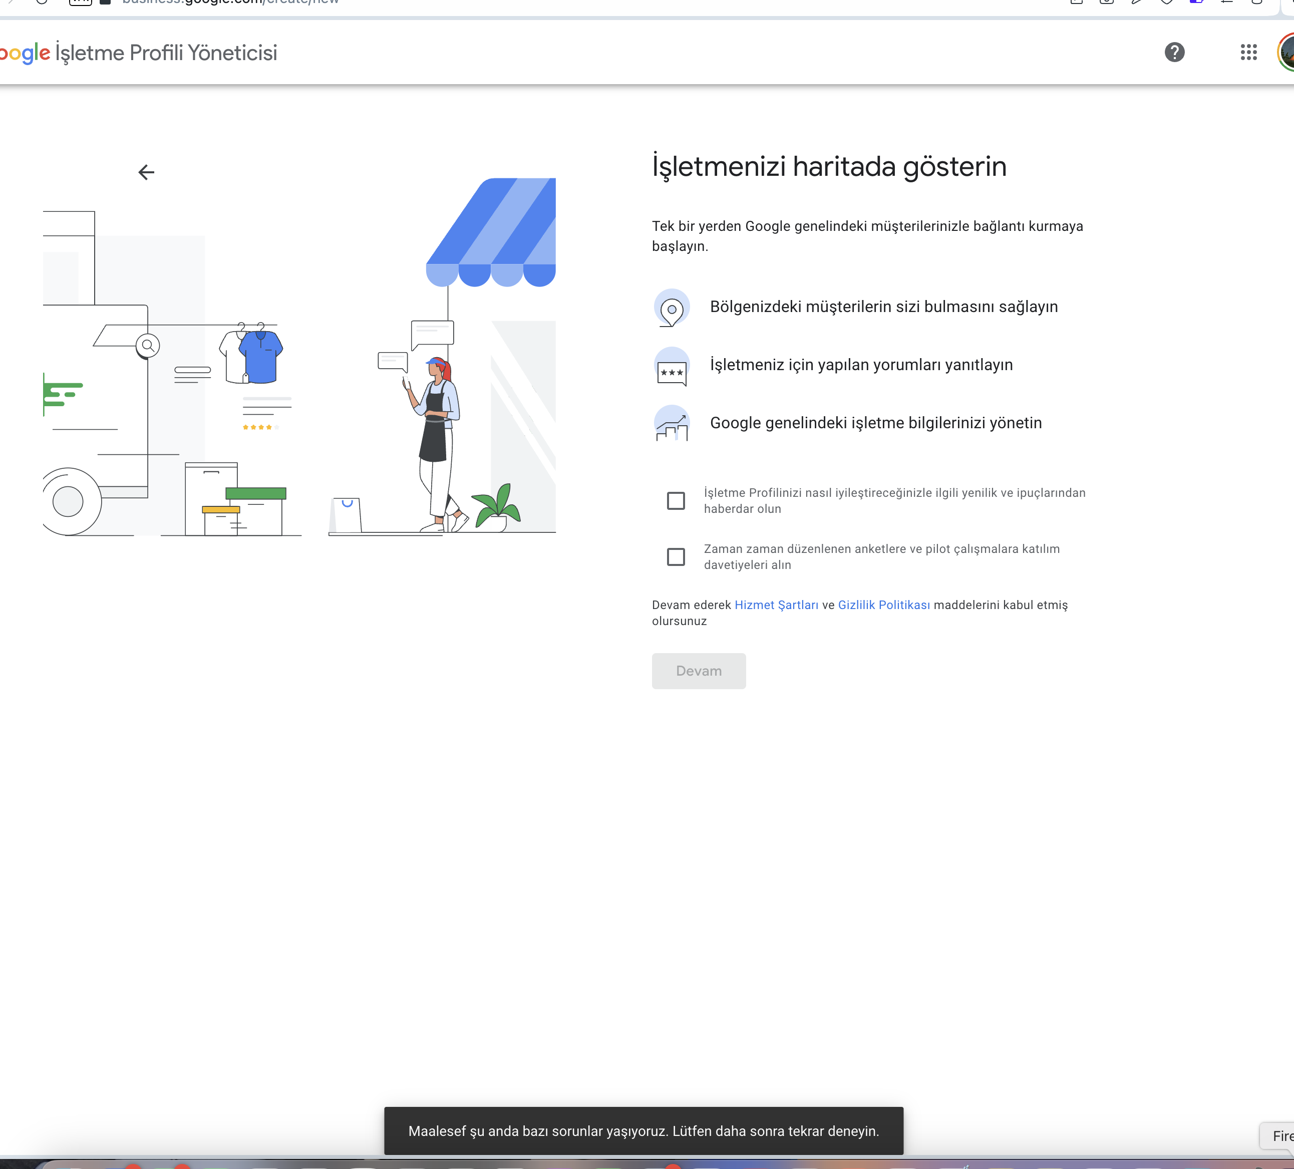Enable the yenilik ve ipuçları checkbox
1294x1169 pixels.
(675, 501)
